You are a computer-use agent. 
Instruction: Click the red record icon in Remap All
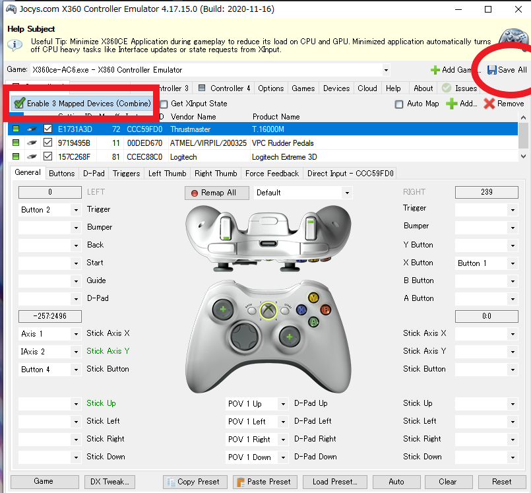click(x=195, y=193)
